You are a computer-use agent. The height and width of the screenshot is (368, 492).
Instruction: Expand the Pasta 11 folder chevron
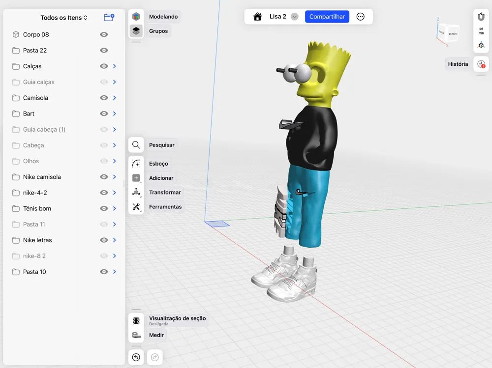[x=115, y=224]
